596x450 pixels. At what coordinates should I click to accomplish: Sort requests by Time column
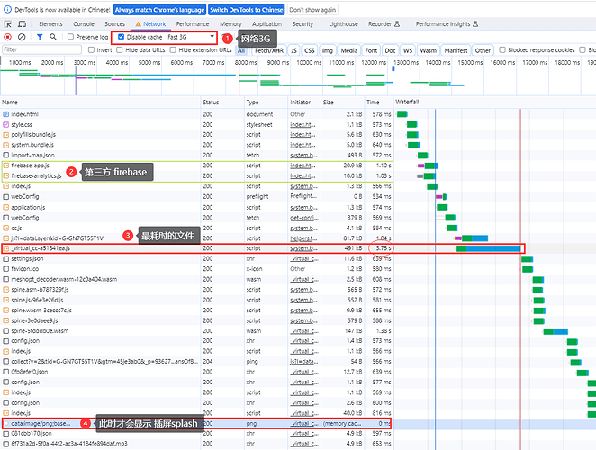coord(373,103)
